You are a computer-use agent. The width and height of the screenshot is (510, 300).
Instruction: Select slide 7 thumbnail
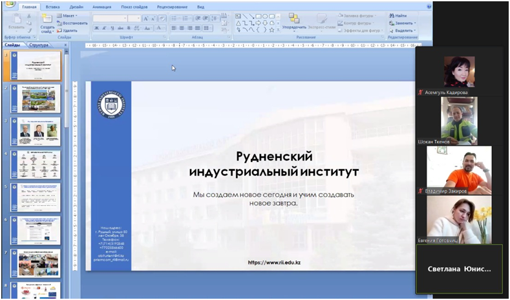[35, 263]
